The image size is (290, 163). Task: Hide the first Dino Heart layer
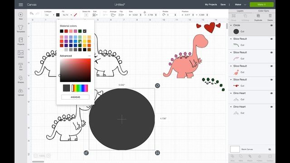coord(271,93)
